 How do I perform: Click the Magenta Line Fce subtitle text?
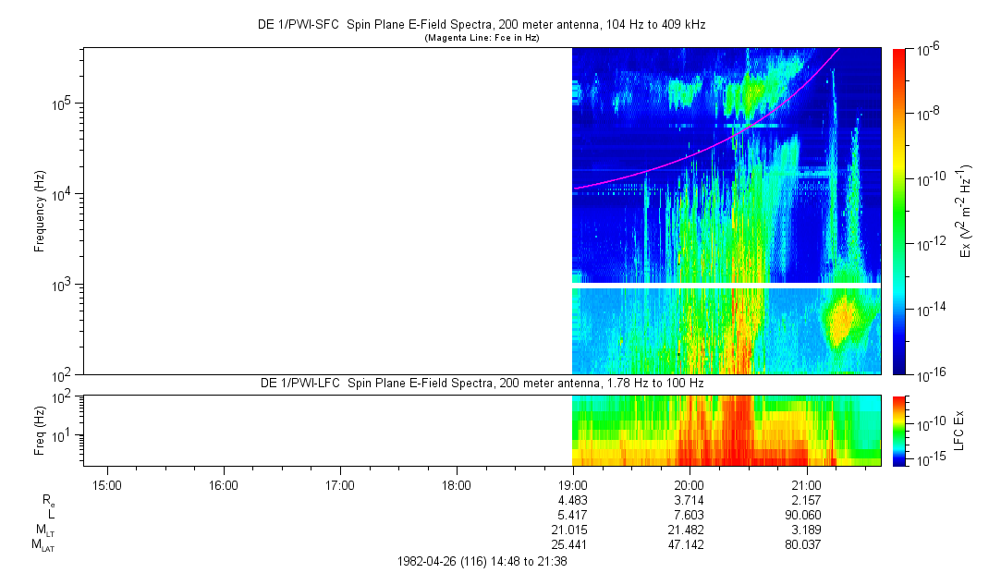pos(481,38)
